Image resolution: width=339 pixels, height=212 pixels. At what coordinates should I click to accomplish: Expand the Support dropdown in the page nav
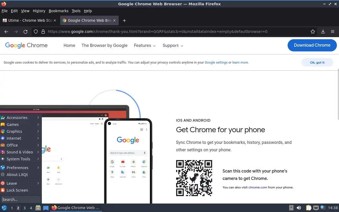pyautogui.click(x=173, y=46)
